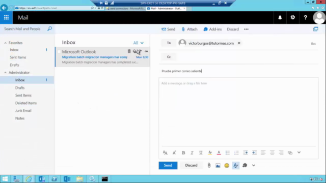Select Inbox under Administrator
Viewport: 326px width, 183px height.
pyautogui.click(x=27, y=80)
